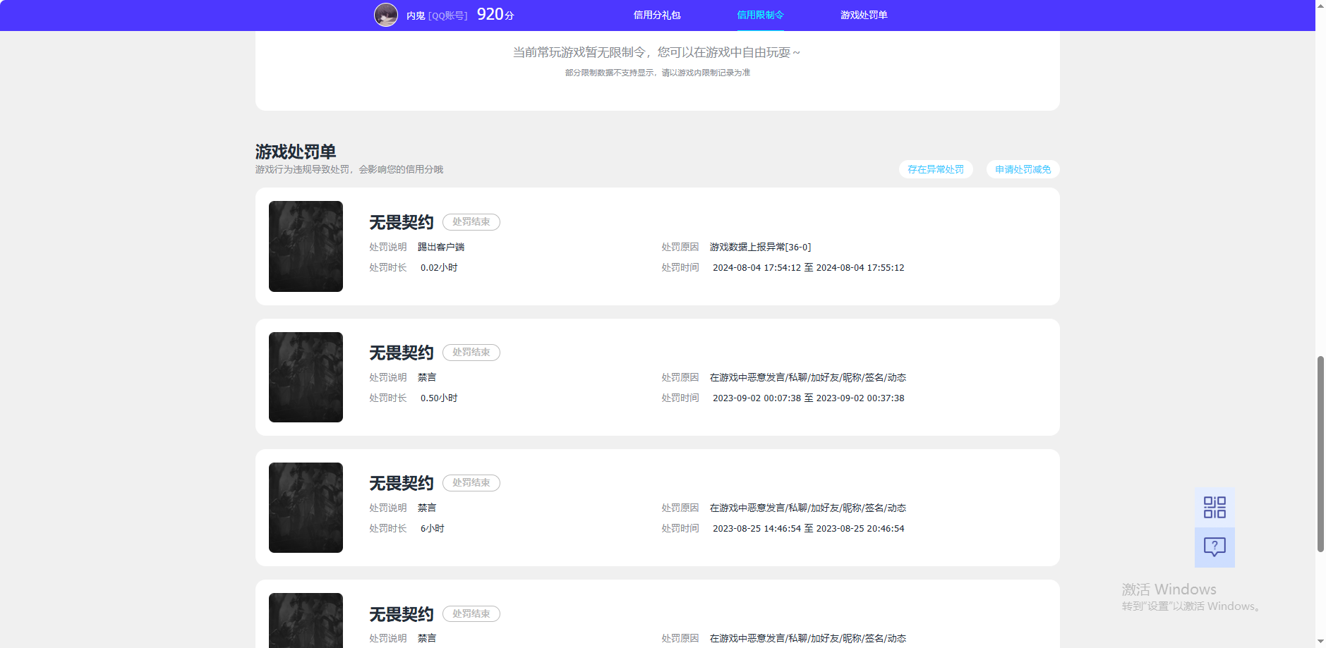Click 无畏契约 title on the 6小时 record
This screenshot has width=1326, height=648.
click(402, 483)
